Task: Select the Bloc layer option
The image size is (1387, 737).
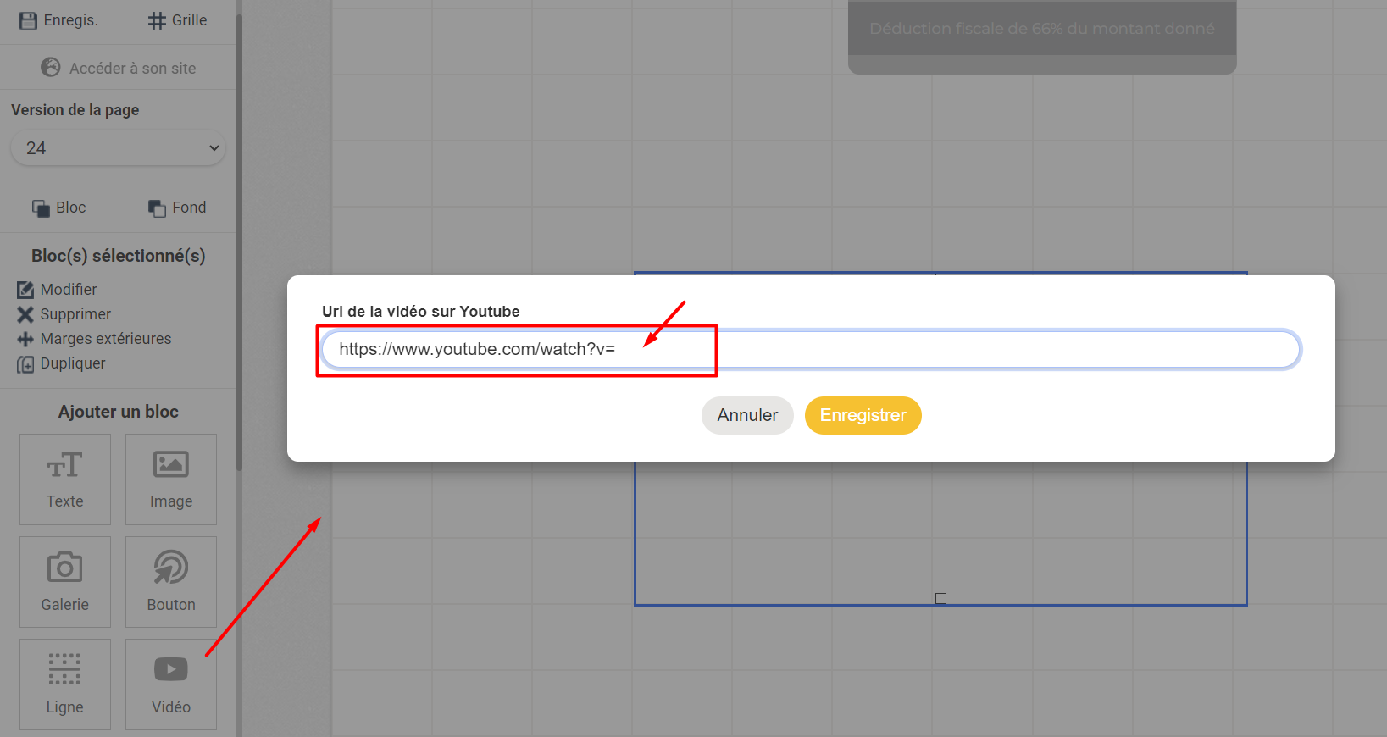Action: point(59,208)
